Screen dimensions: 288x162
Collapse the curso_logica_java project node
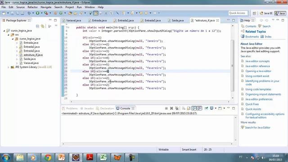click(4, 31)
